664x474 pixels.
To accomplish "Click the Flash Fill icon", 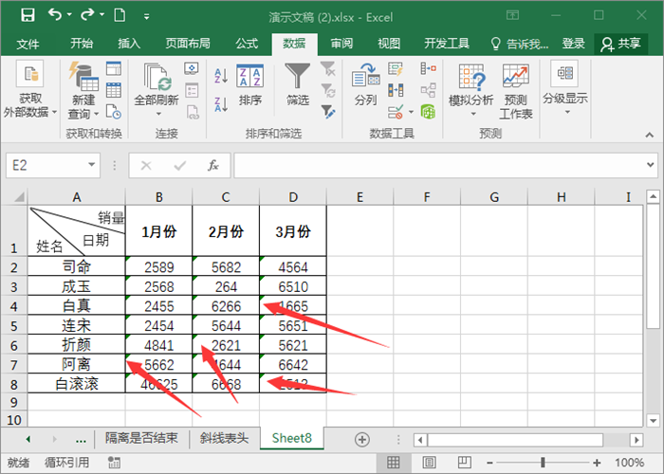I will click(396, 68).
